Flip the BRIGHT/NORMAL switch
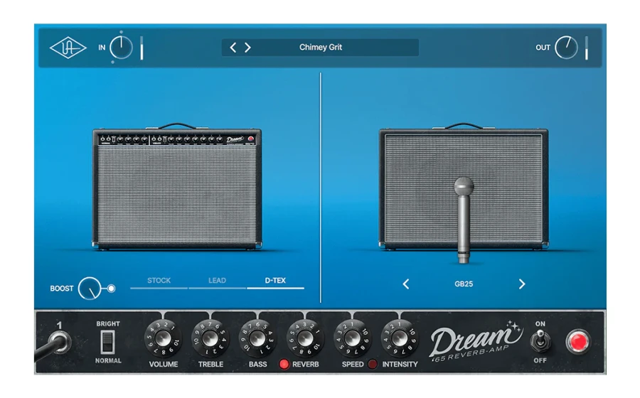Image resolution: width=640 pixels, height=398 pixels. 108,342
